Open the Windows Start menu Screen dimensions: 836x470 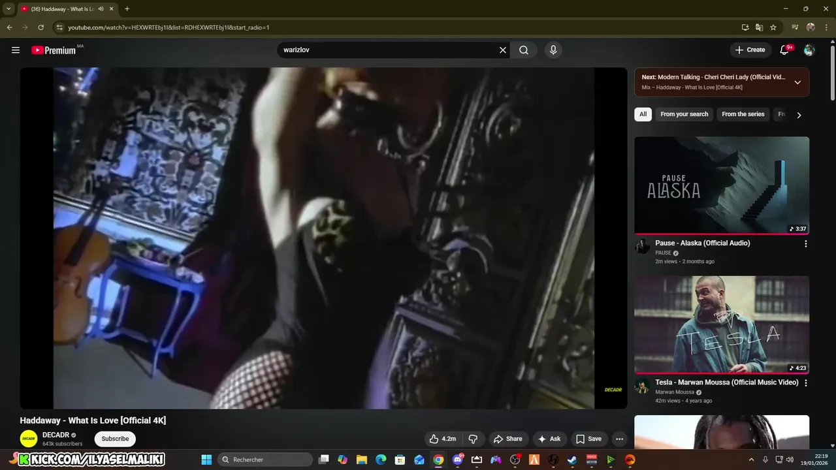206,460
